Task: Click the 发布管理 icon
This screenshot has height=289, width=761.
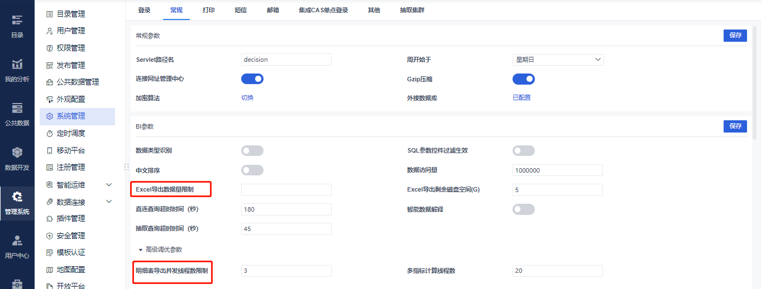Action: tap(50, 65)
